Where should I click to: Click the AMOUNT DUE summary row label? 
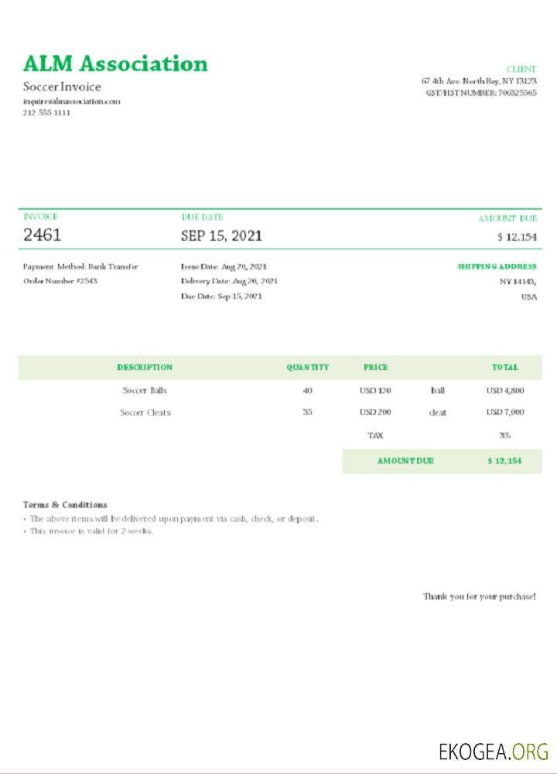[x=405, y=461]
